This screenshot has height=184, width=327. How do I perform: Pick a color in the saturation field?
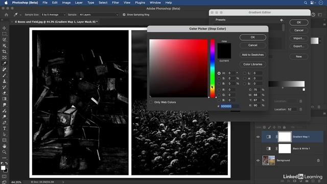point(178,68)
